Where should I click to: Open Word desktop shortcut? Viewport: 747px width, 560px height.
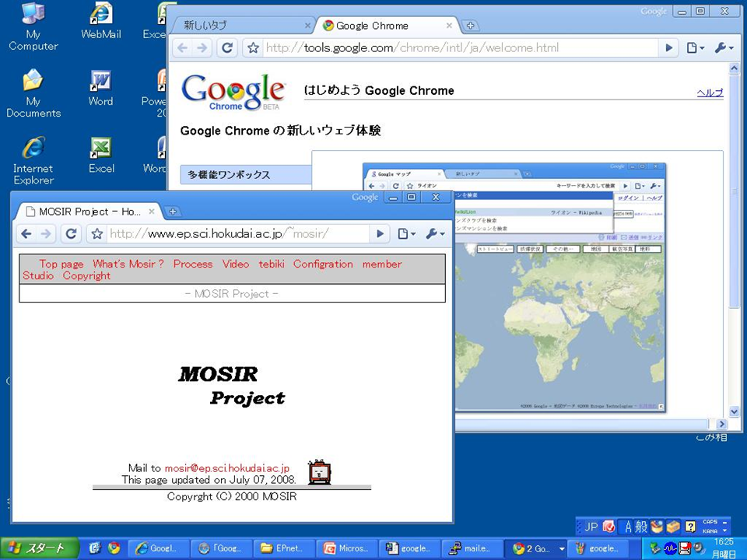click(x=100, y=88)
